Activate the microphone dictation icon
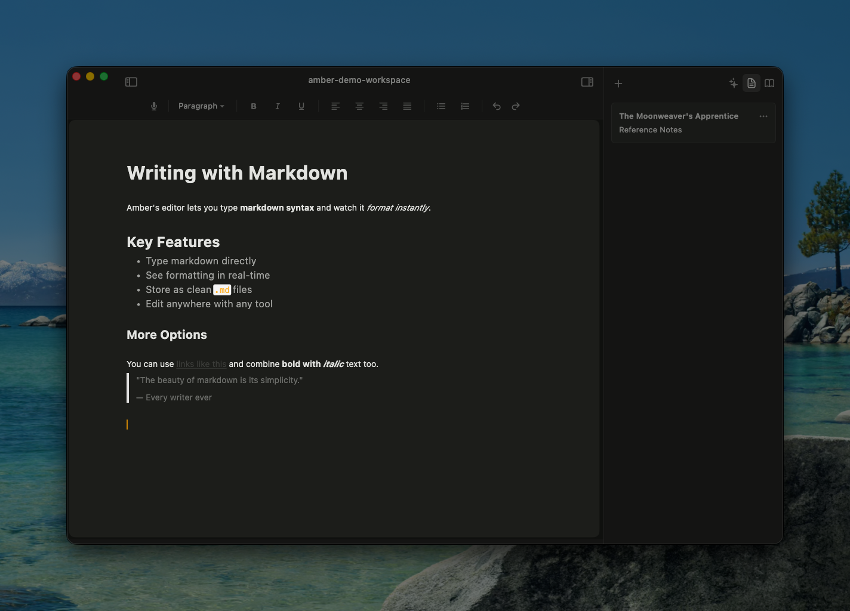 click(153, 106)
